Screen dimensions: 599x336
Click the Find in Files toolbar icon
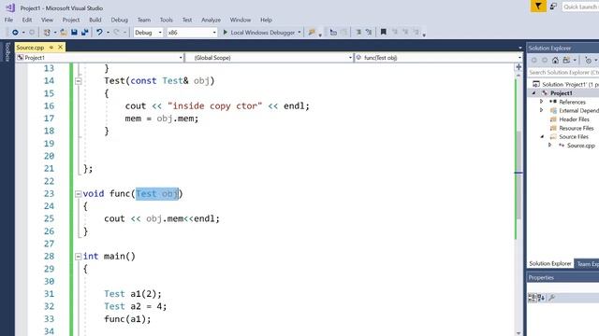pos(312,33)
